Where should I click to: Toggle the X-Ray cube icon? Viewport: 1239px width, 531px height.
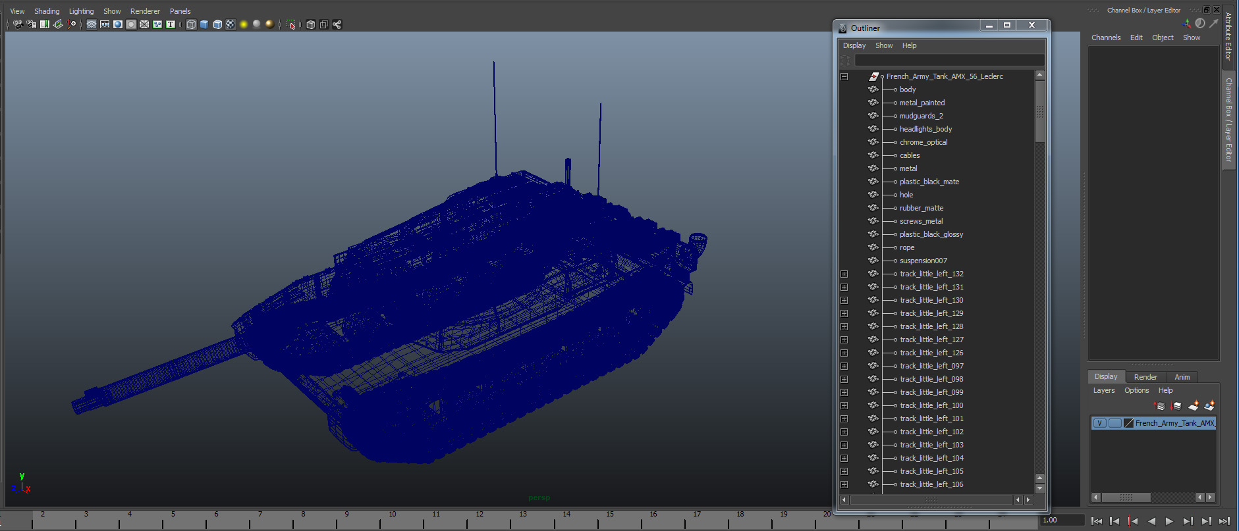(x=311, y=24)
